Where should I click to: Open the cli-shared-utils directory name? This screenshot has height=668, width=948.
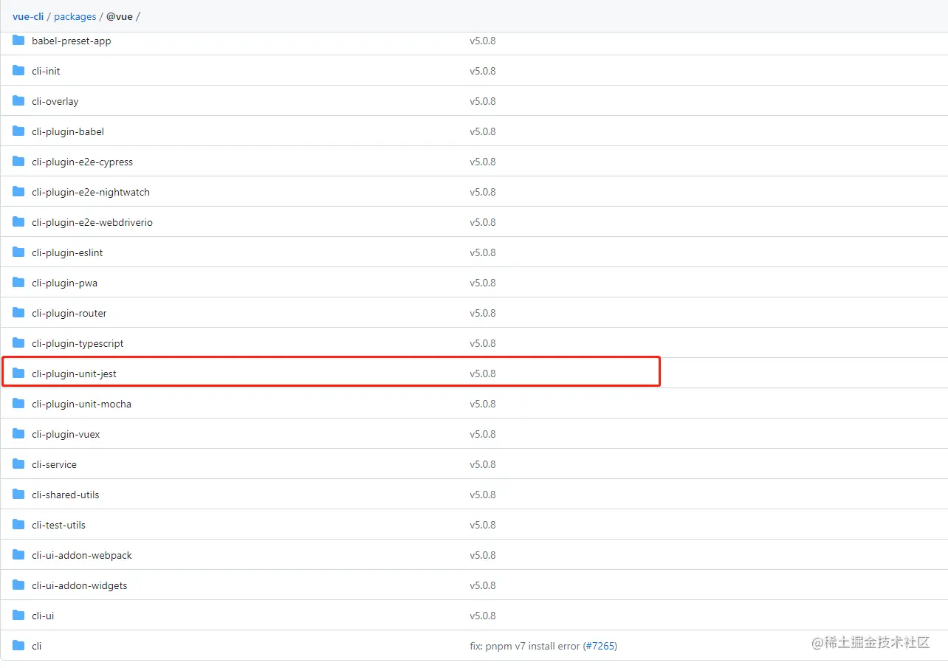(65, 495)
